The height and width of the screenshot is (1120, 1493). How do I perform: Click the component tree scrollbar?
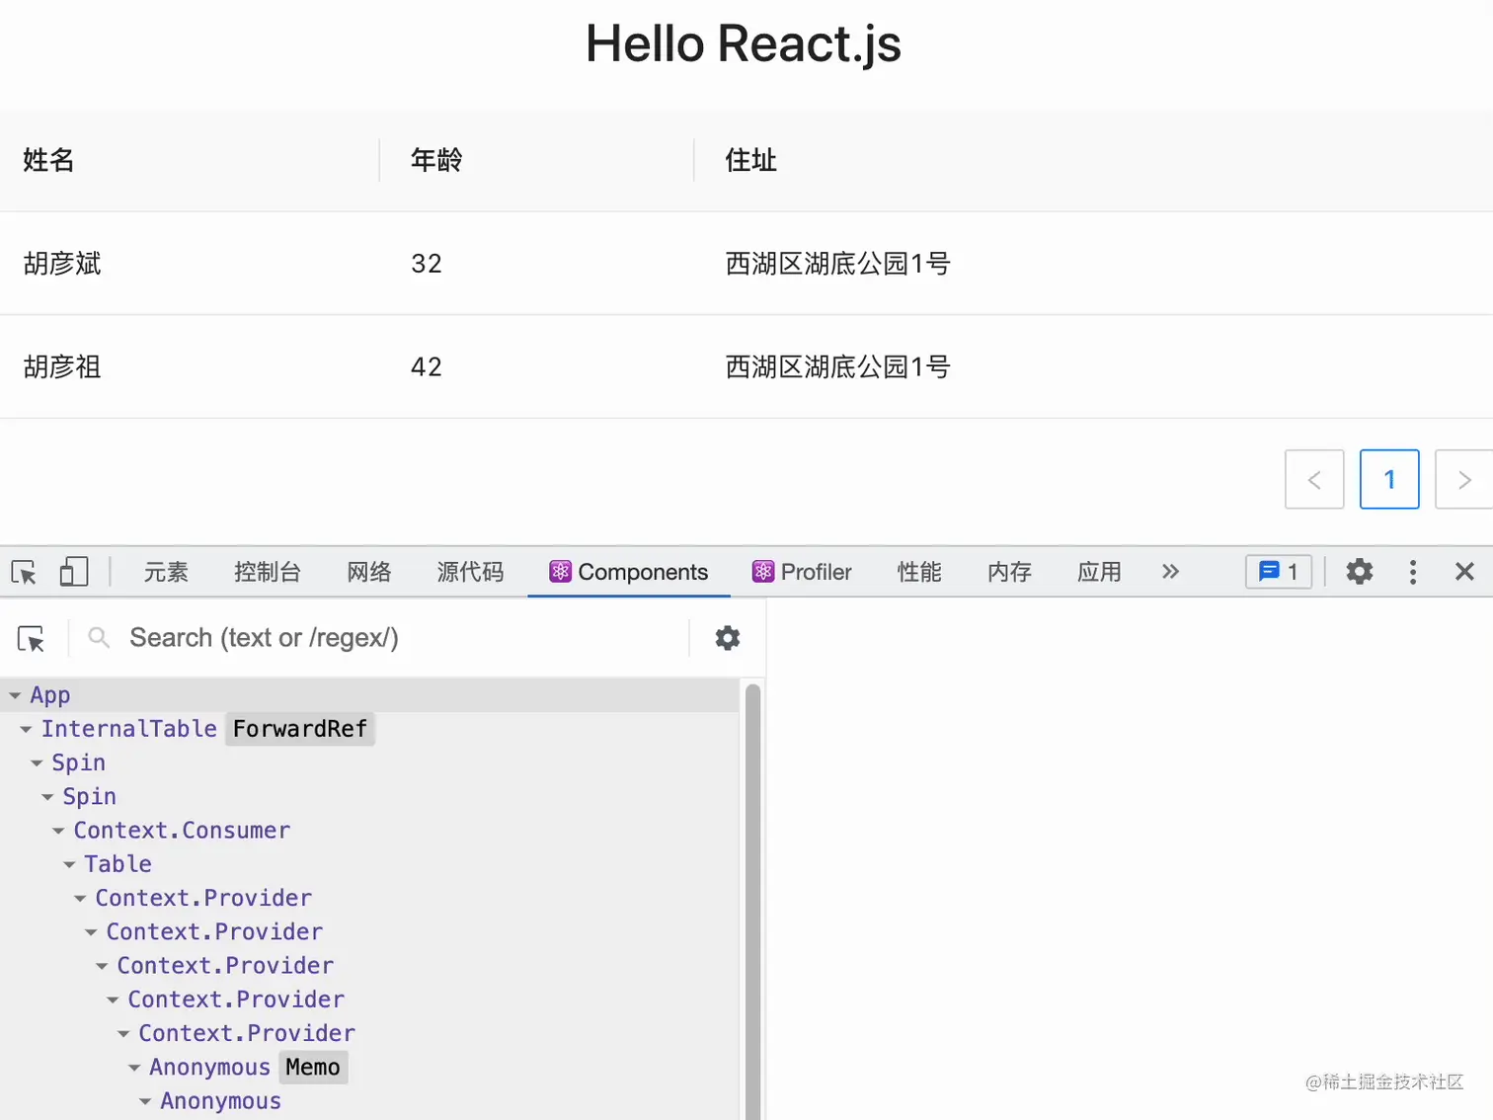pos(752,901)
